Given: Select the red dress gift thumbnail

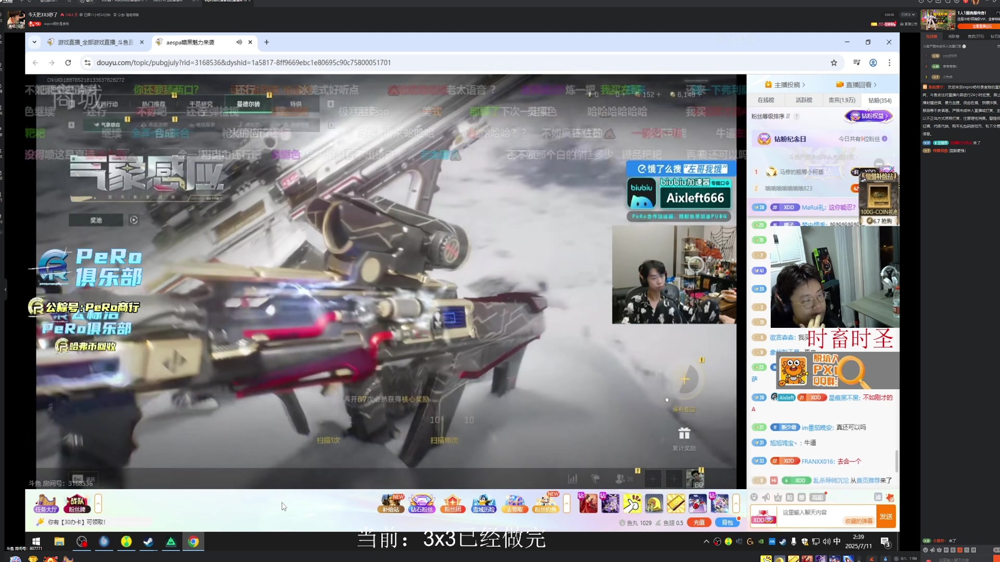Looking at the screenshot, I should [x=588, y=504].
